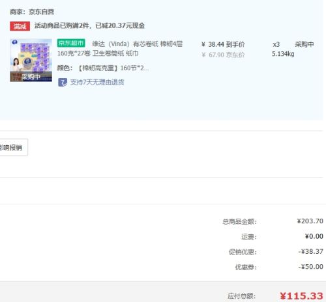Select the 160克*27卷 卫生卷筒纸 description line

98,53
